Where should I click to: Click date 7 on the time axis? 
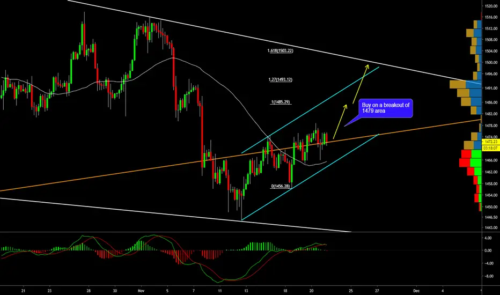(194, 291)
